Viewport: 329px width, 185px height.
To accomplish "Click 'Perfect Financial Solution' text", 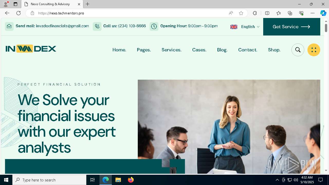I will pyautogui.click(x=59, y=84).
